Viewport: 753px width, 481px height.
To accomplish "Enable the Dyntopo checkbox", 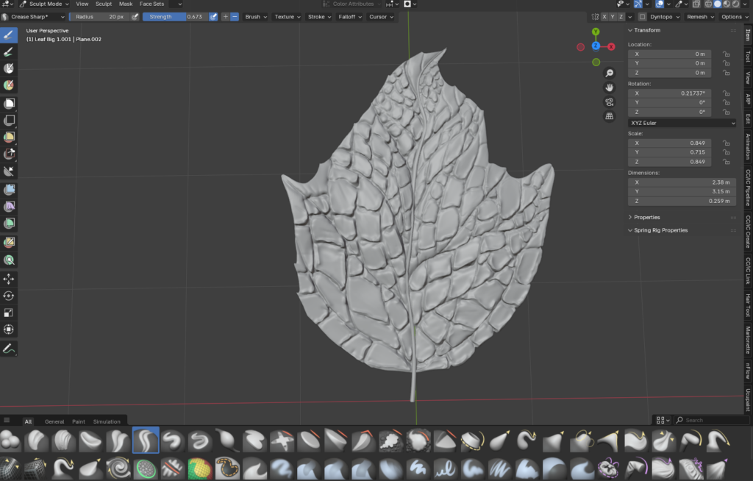I will [642, 17].
